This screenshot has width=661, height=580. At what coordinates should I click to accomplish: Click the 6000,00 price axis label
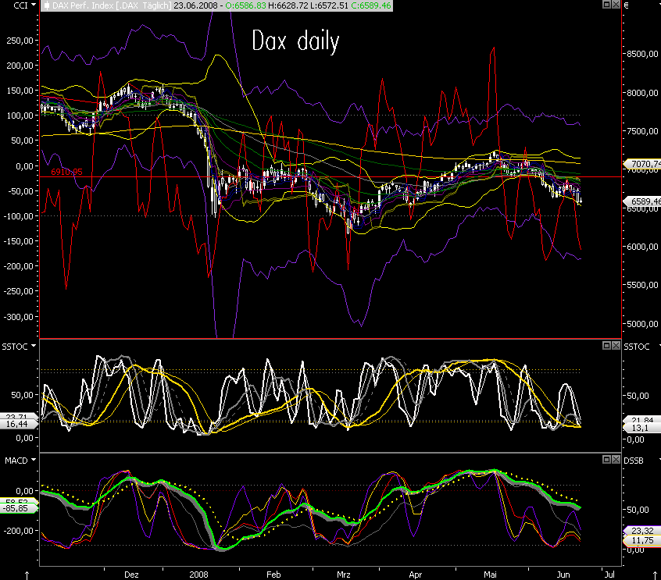(642, 247)
